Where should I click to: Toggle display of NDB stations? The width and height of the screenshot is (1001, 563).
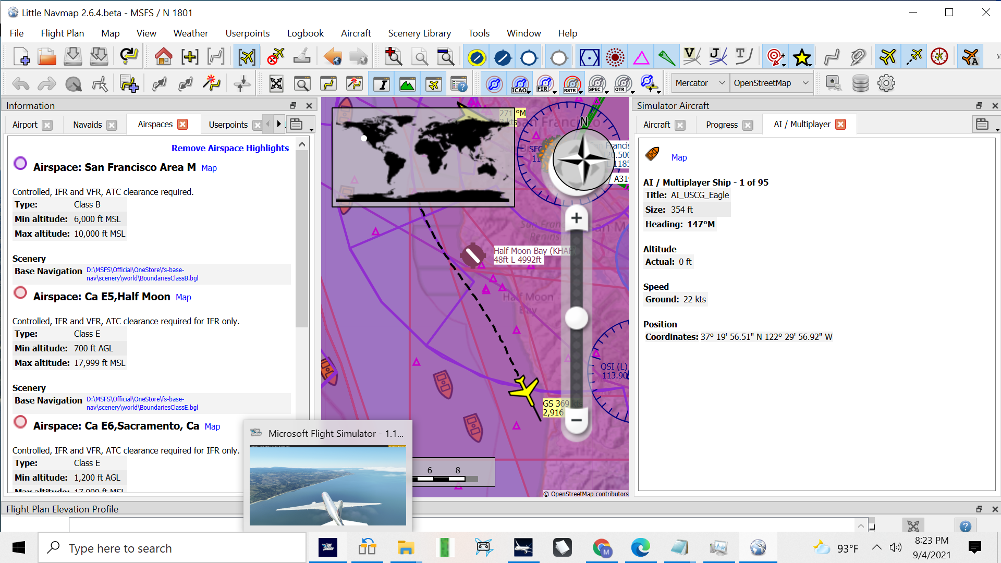click(615, 57)
